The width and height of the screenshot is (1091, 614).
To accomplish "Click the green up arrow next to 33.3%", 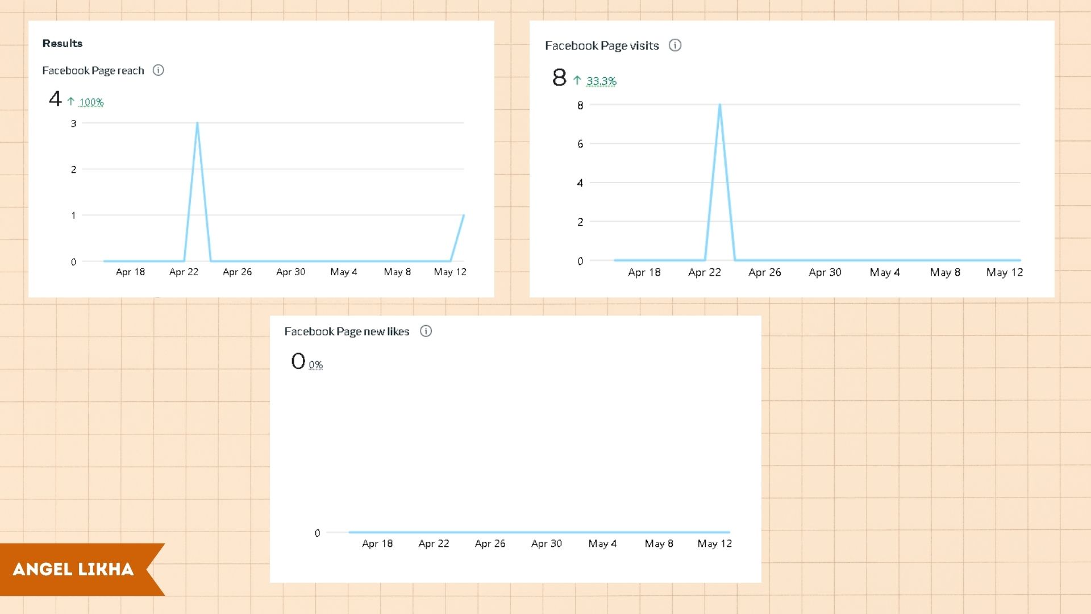I will point(577,81).
